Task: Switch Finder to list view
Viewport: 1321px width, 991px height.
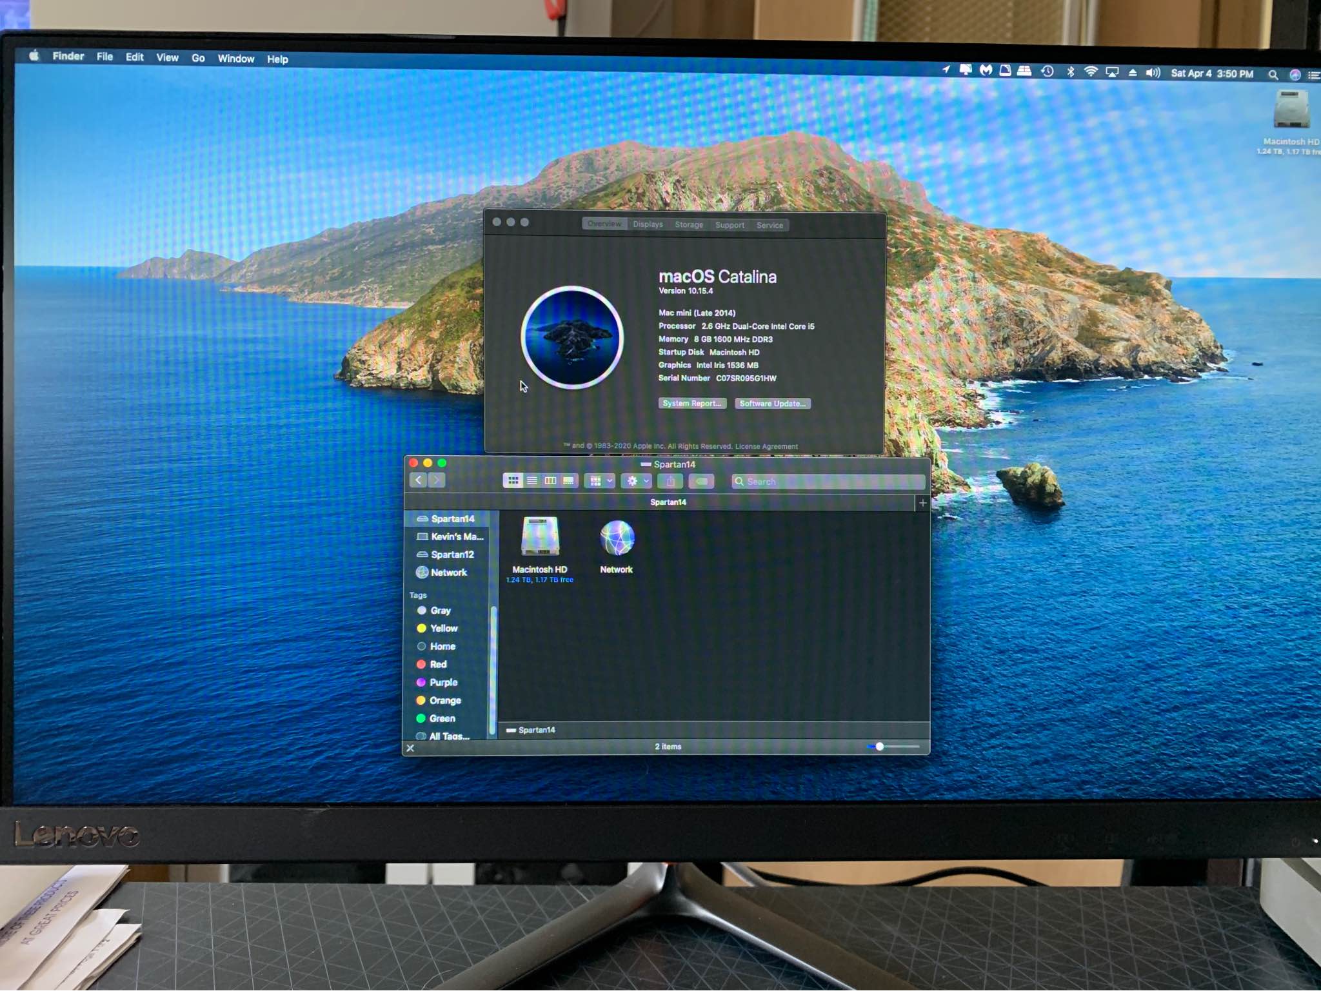Action: (532, 481)
